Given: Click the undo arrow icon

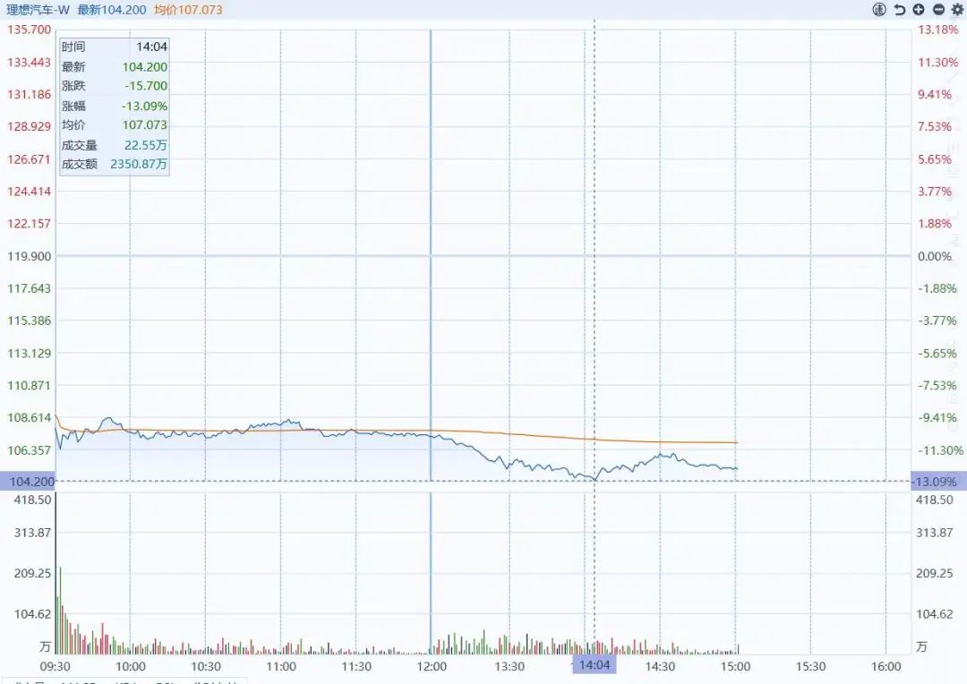Looking at the screenshot, I should [x=900, y=9].
